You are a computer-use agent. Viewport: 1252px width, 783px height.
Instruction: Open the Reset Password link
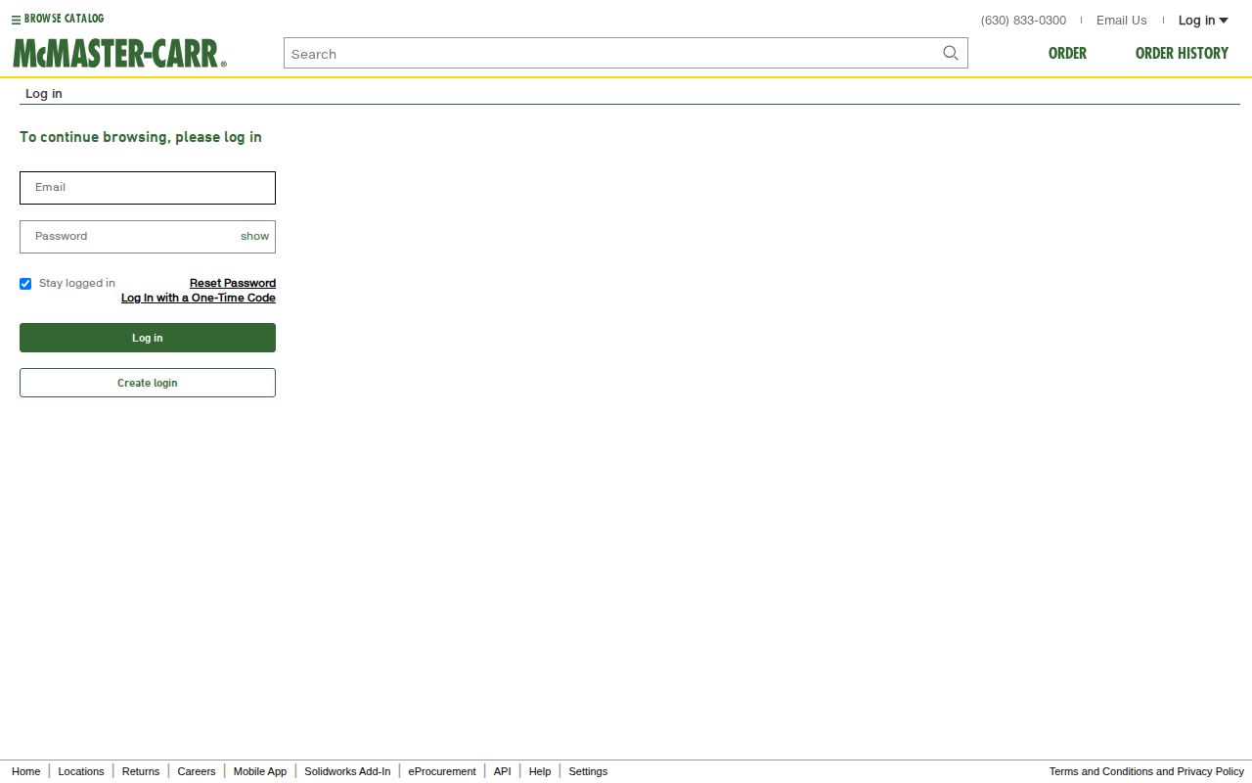[232, 283]
